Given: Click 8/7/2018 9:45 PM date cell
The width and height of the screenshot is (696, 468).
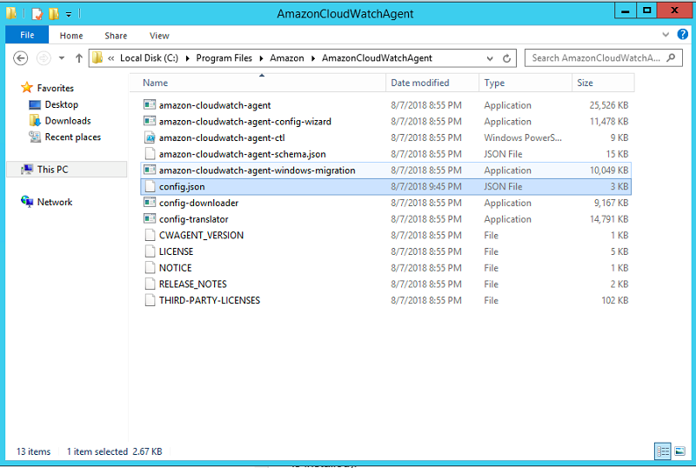Looking at the screenshot, I should [425, 186].
